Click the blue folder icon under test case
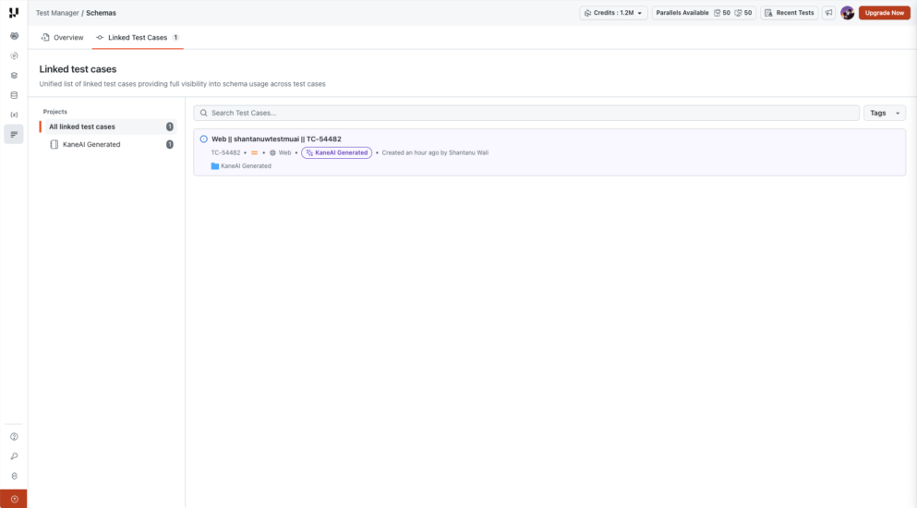Screen dimensions: 917x508 click(214, 166)
